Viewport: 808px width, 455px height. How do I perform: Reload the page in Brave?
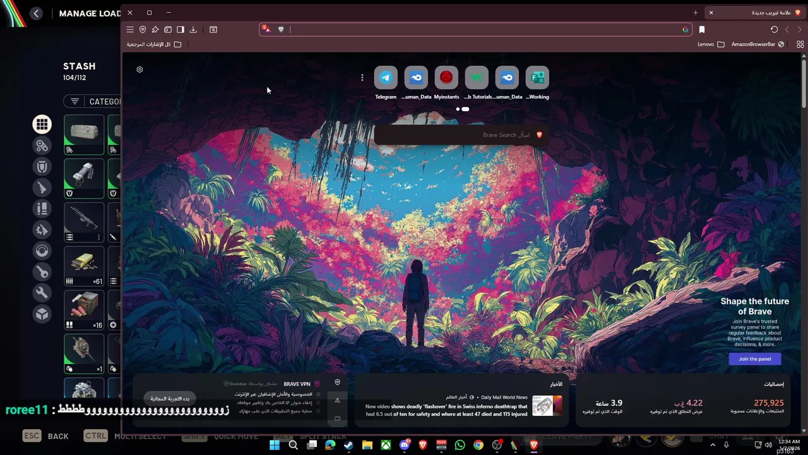(x=774, y=29)
